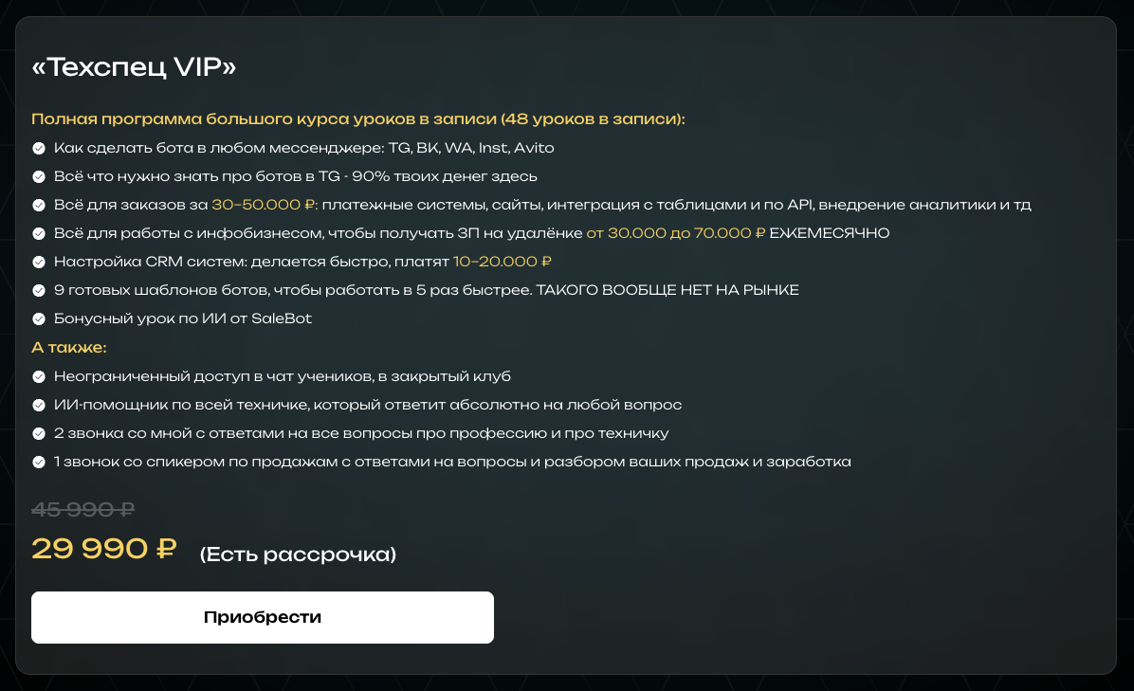Click the checkmark icon next to the TG bots line

[x=38, y=176]
